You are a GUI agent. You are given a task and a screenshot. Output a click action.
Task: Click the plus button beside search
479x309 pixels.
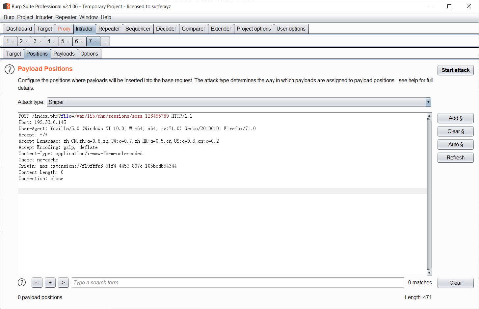(x=50, y=282)
